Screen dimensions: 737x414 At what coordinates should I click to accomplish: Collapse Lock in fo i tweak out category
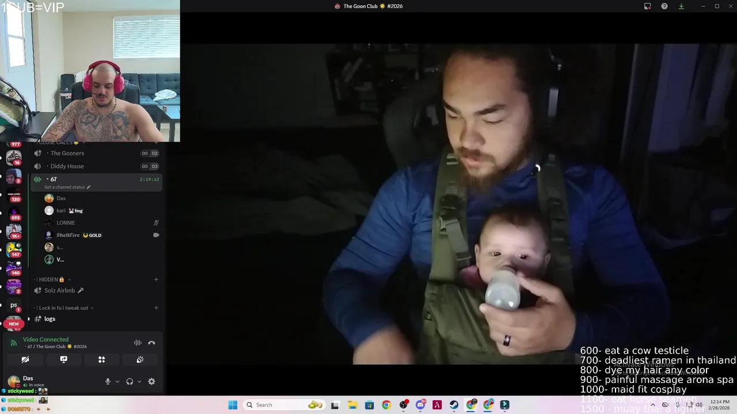(x=64, y=308)
